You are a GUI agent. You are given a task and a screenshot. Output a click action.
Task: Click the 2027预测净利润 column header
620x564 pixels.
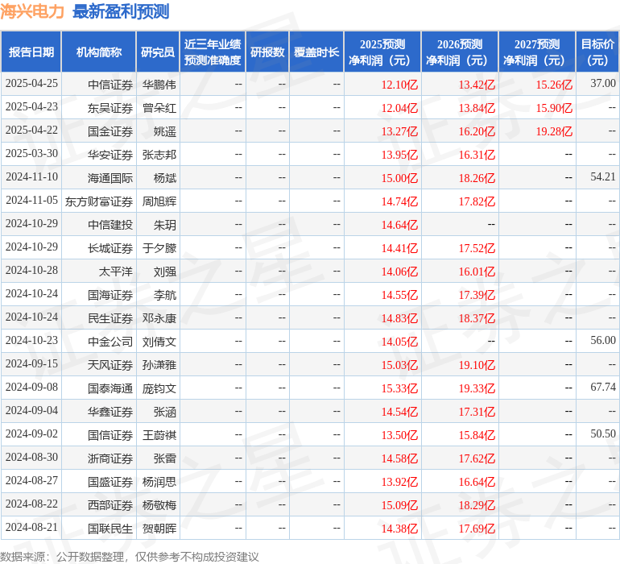coord(537,52)
